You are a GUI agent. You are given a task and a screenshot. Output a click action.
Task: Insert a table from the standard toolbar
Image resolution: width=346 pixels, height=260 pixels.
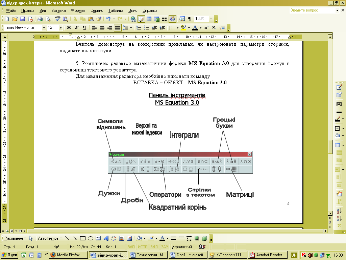pyautogui.click(x=149, y=19)
